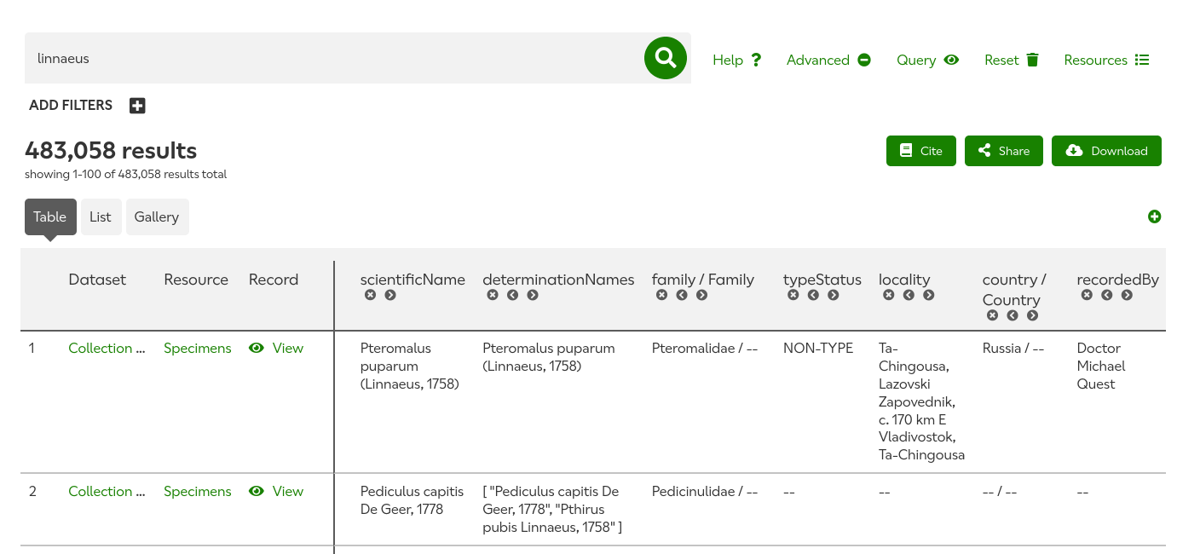Move determinationNames column left

pos(512,295)
